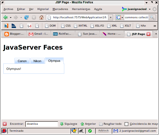The height and width of the screenshot is (135, 159).
Task: Click the first orange-and-blue bookmark icon
Action: [x=6, y=26]
